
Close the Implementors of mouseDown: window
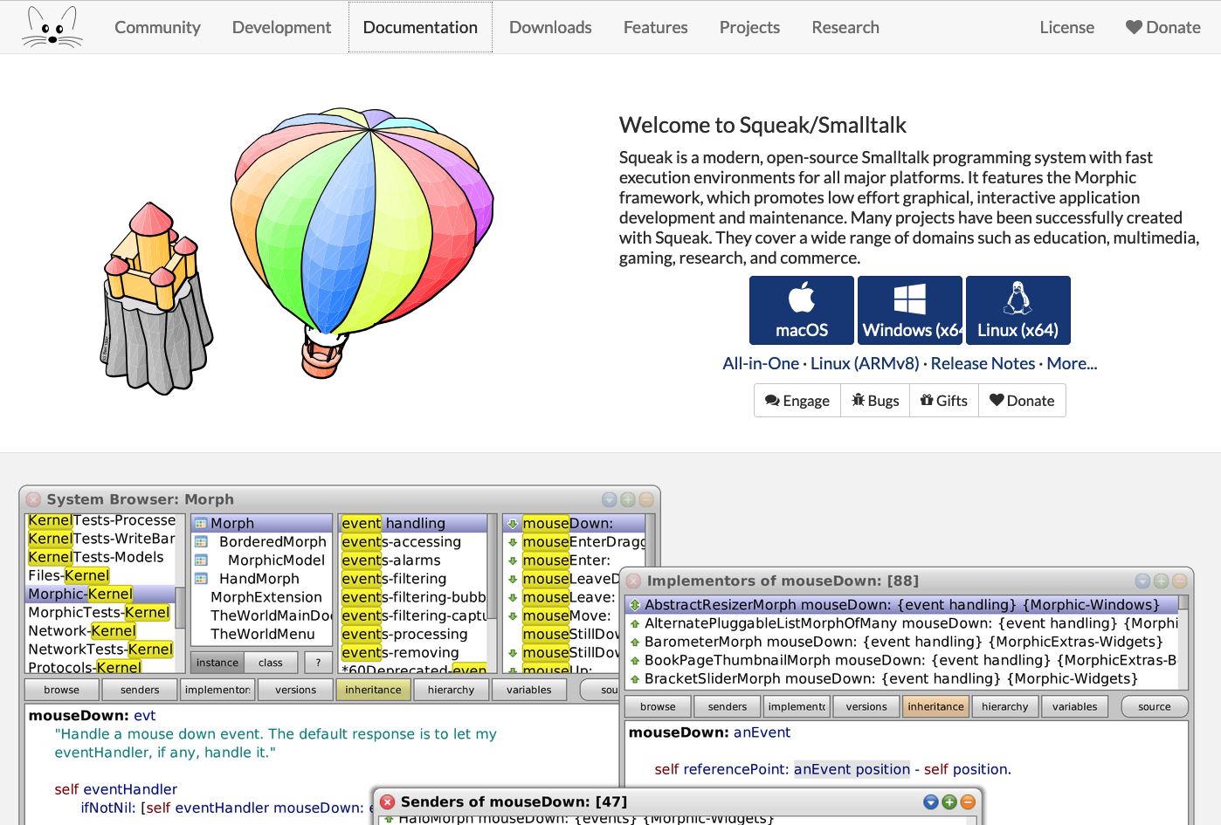point(633,581)
